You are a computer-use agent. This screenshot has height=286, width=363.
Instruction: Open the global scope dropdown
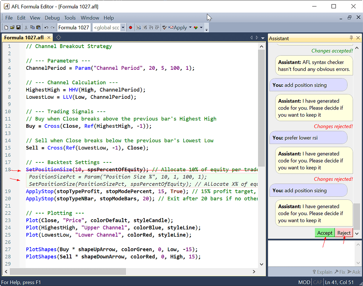click(123, 27)
